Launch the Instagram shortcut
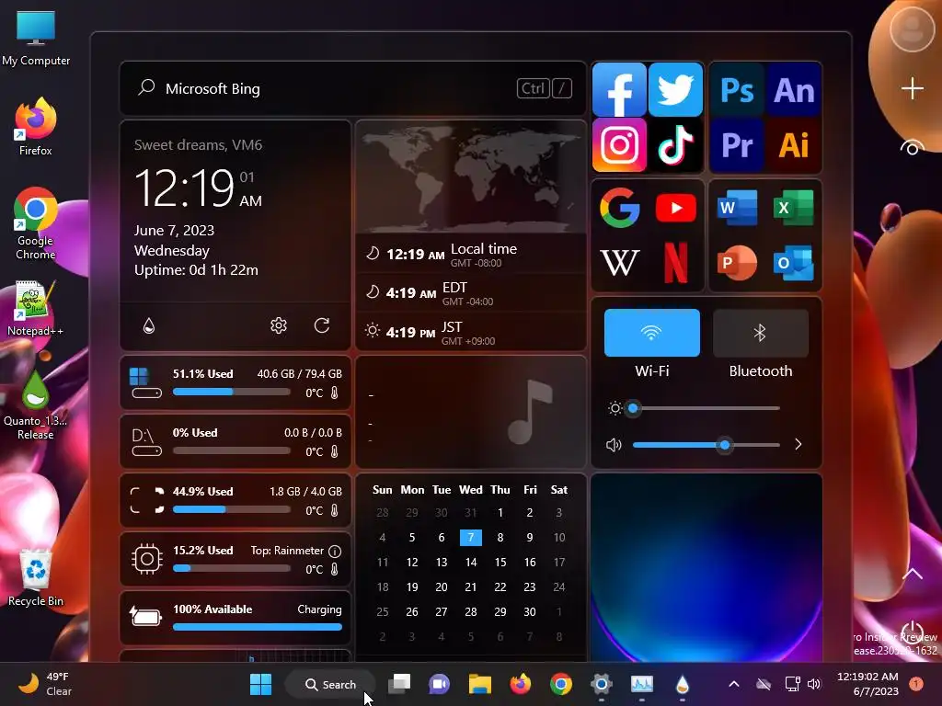 coord(619,144)
